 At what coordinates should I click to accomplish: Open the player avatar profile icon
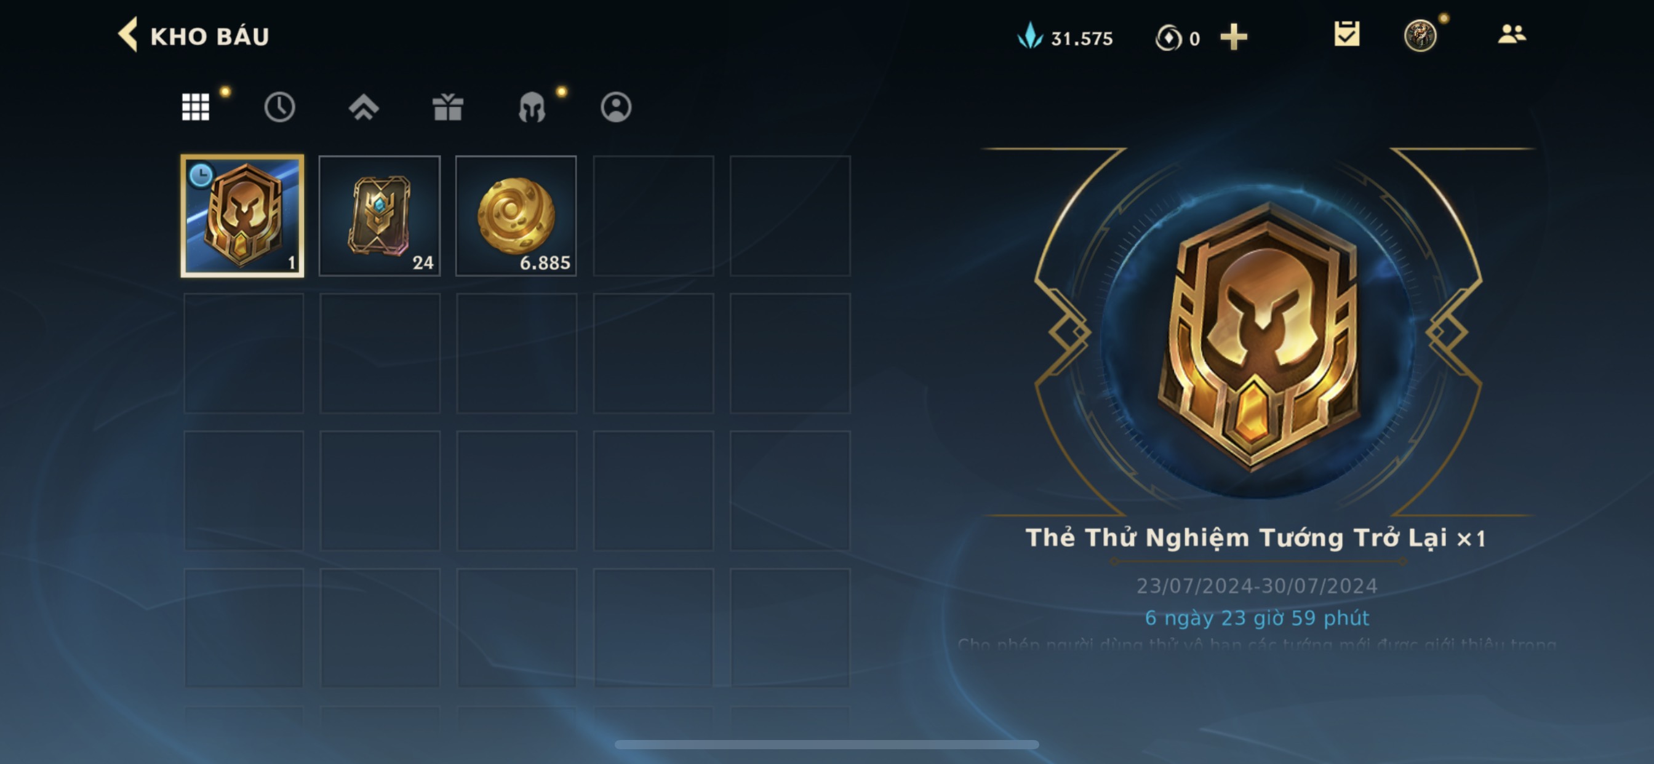1420,35
